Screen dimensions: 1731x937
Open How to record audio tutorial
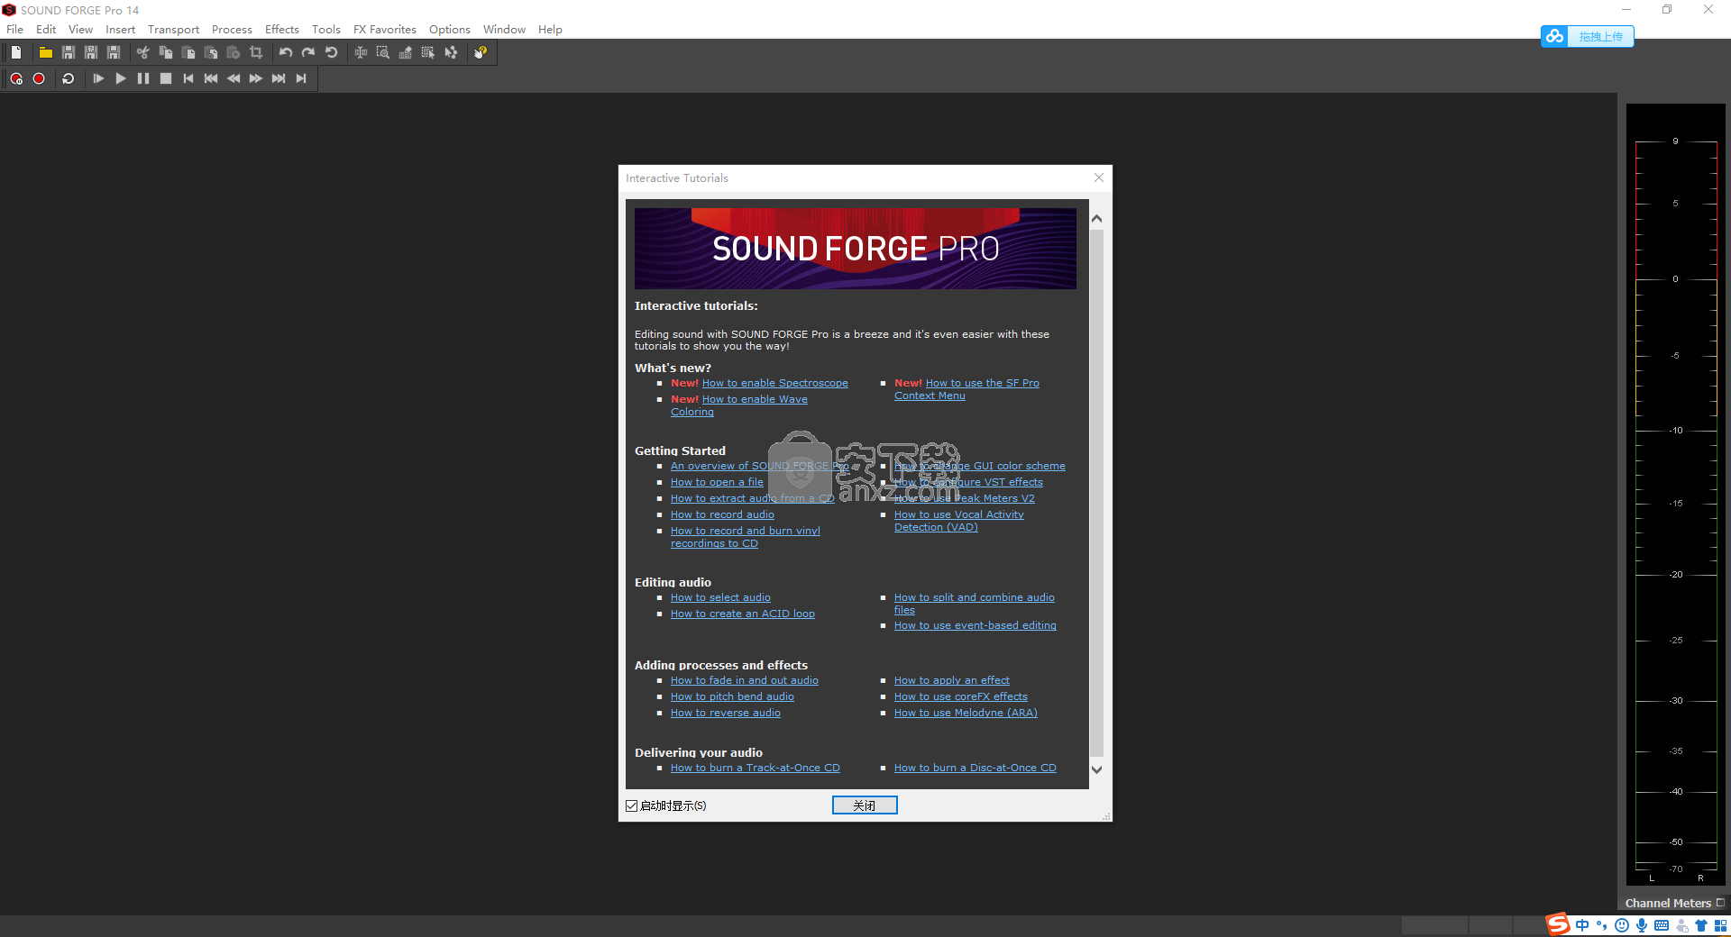pos(722,514)
